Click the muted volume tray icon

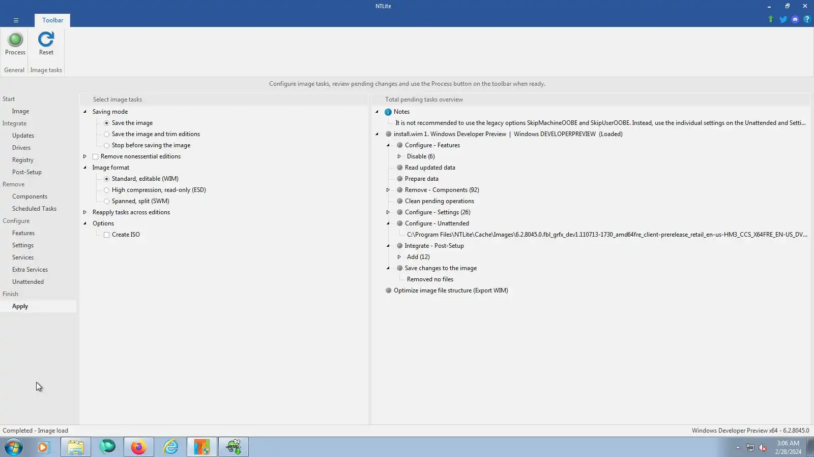click(763, 447)
